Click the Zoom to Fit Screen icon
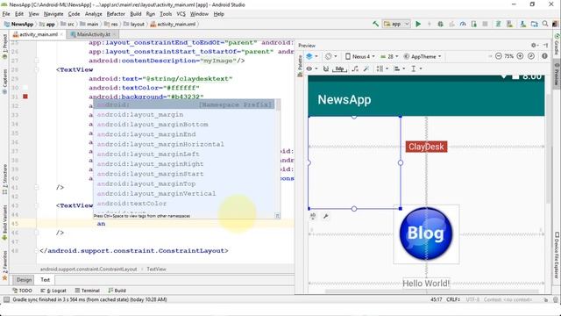Viewport: 561px width, 316px height. pyautogui.click(x=531, y=56)
